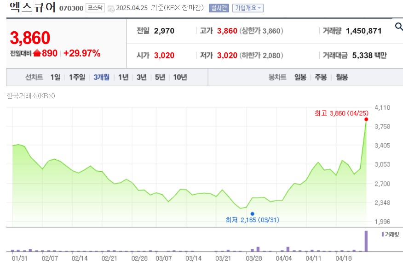Click the red 최고 3,860 peak marker
This screenshot has width=403, height=263.
[x=366, y=119]
